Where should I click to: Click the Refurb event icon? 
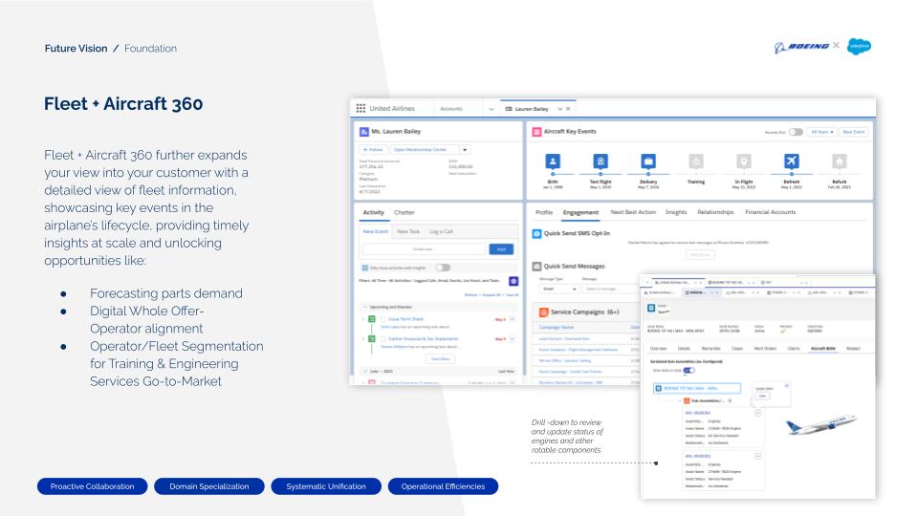840,161
